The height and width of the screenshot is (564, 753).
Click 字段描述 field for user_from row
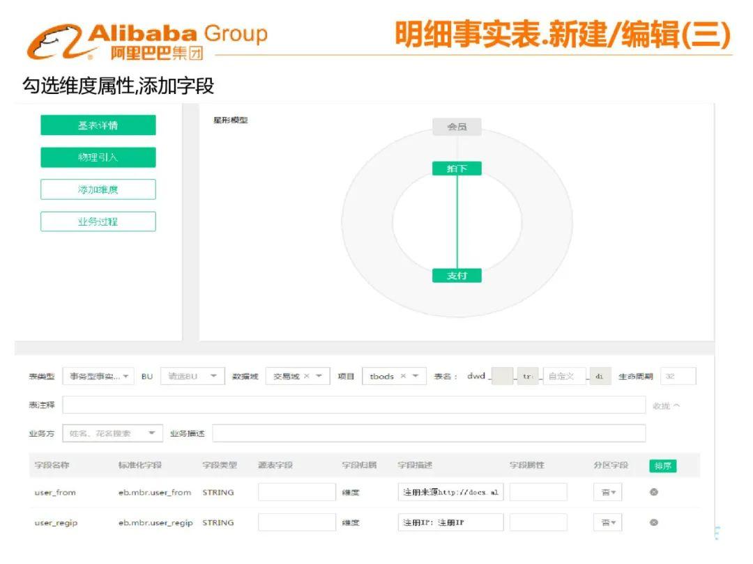point(450,492)
